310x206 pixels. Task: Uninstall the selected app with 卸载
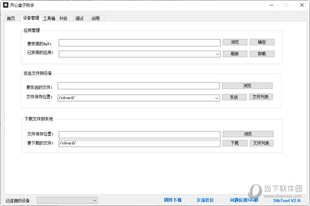pyautogui.click(x=262, y=54)
